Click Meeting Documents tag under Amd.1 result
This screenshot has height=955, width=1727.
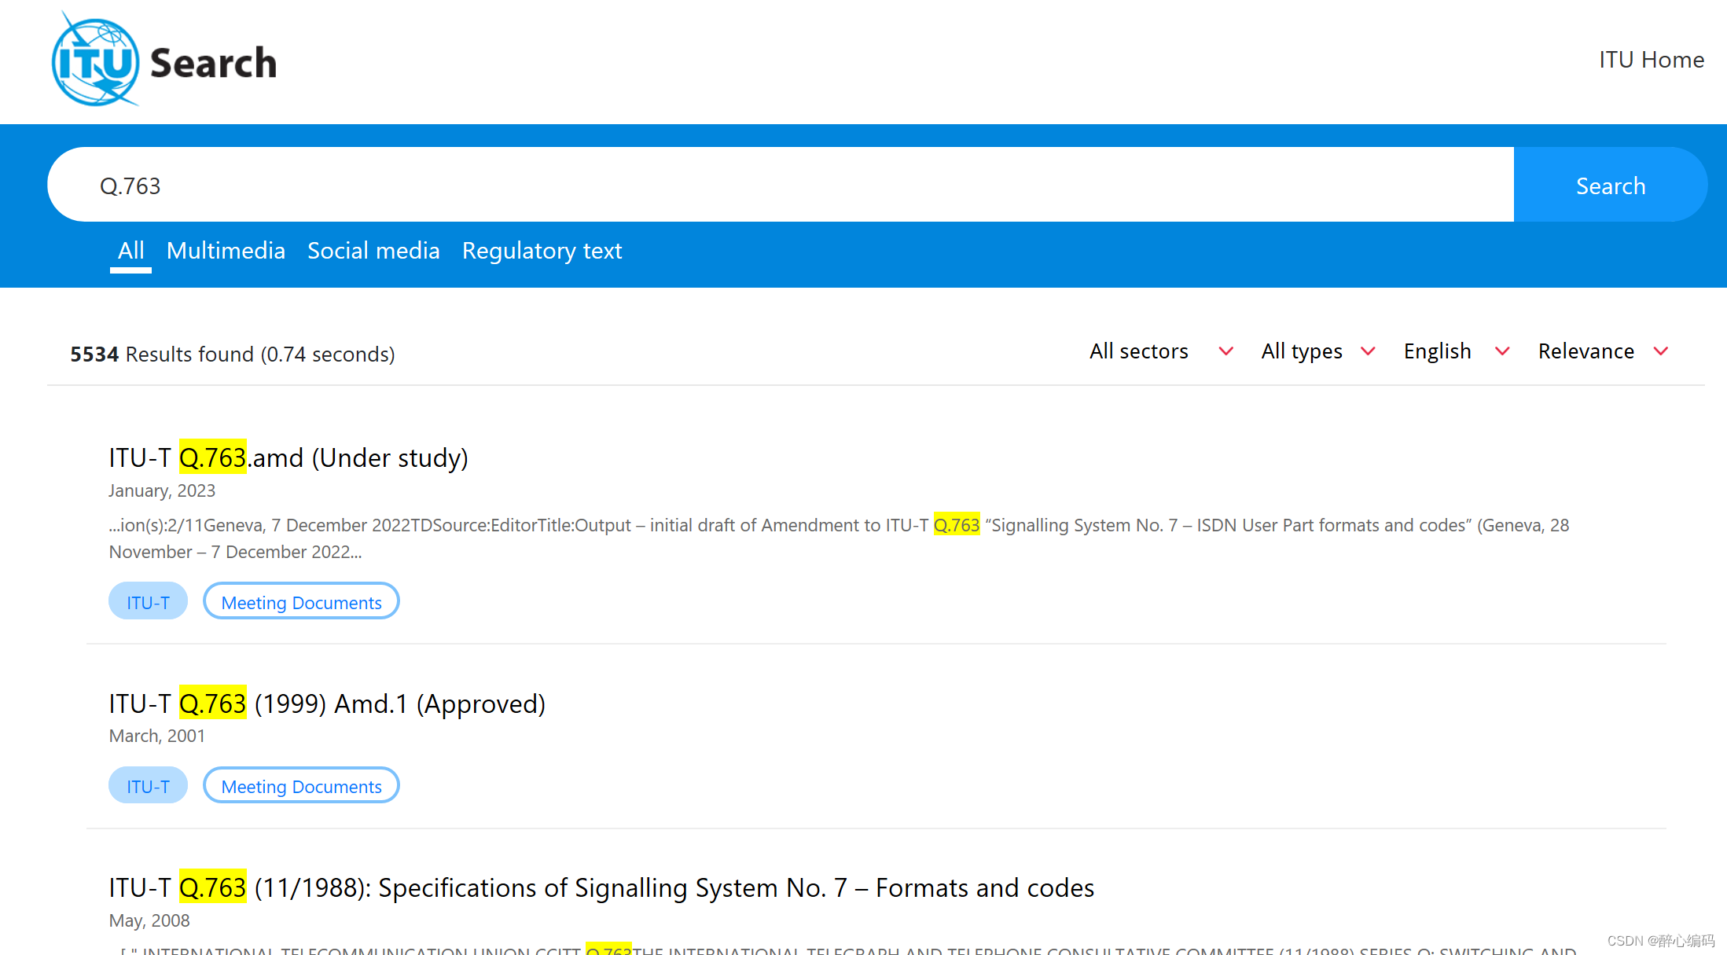pyautogui.click(x=301, y=786)
